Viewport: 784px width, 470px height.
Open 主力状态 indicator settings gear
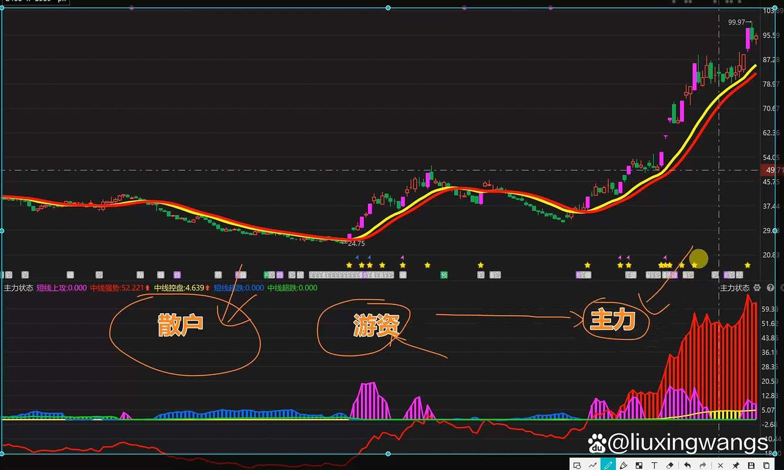pos(757,288)
